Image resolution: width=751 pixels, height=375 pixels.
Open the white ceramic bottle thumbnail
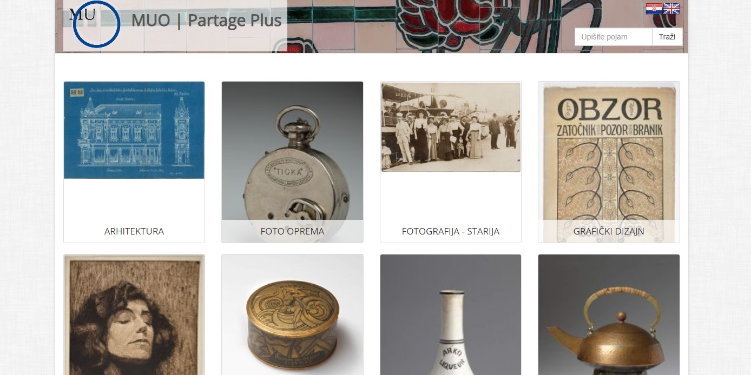click(451, 314)
